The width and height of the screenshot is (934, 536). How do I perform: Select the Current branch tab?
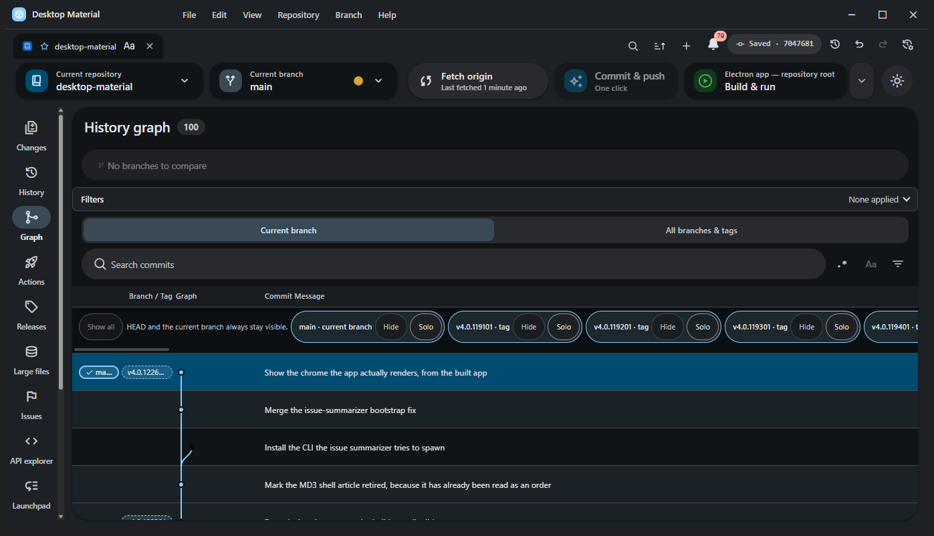point(289,230)
